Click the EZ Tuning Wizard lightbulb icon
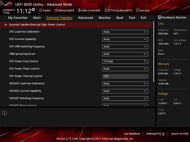The height and width of the screenshot is (142, 190). pos(106,10)
